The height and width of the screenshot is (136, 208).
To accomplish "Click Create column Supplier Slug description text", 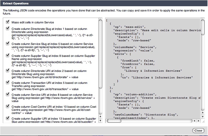I will pos(53,60).
